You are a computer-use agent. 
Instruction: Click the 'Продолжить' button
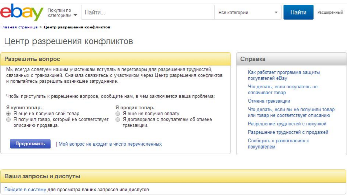[x=30, y=144]
